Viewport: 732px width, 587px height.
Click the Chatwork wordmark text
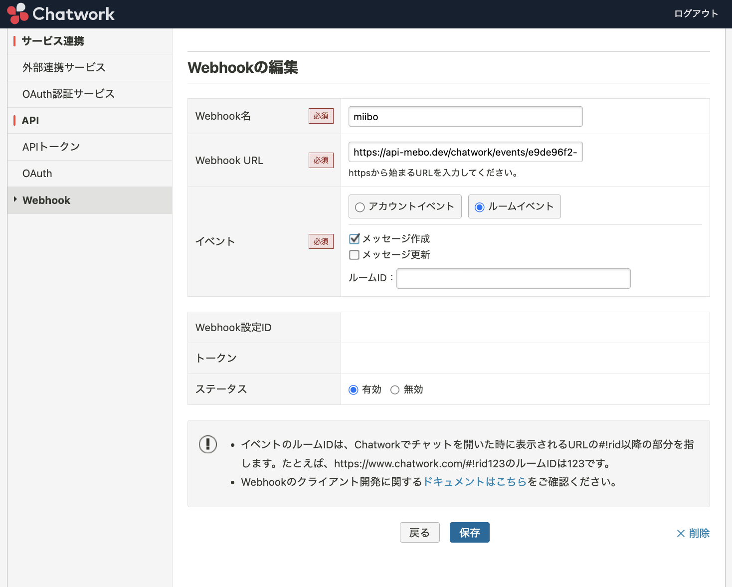pos(74,13)
